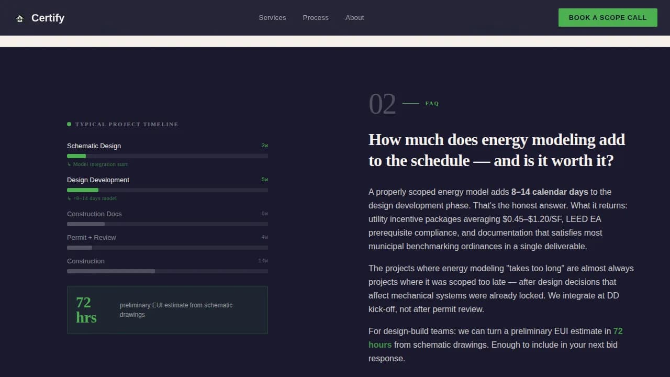Click the +8–14 days model note

pyautogui.click(x=92, y=198)
